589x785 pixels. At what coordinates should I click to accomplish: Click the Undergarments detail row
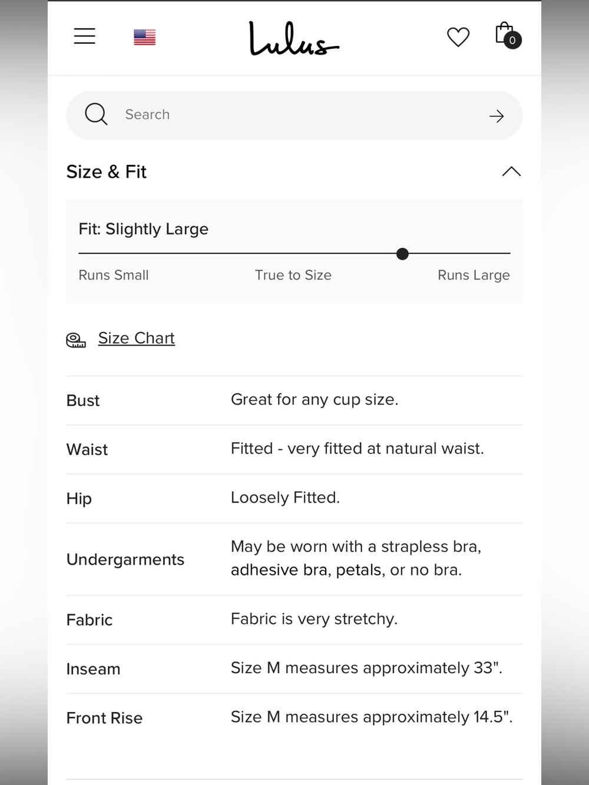(294, 559)
